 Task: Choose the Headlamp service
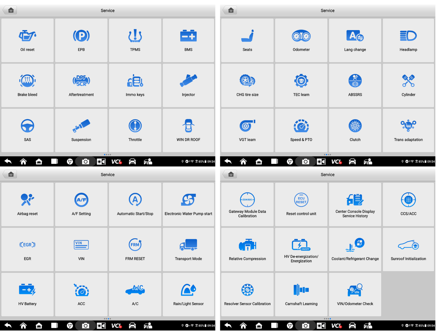click(408, 40)
